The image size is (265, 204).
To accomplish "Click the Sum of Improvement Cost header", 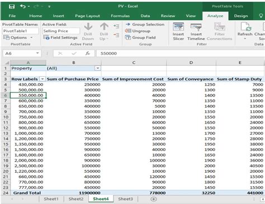I will pyautogui.click(x=133, y=79).
